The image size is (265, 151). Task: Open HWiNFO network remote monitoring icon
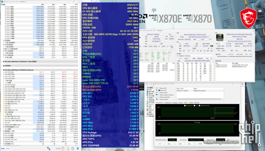[x=48, y=149]
